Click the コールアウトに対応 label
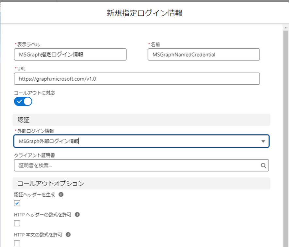289x247 pixels. click(34, 93)
